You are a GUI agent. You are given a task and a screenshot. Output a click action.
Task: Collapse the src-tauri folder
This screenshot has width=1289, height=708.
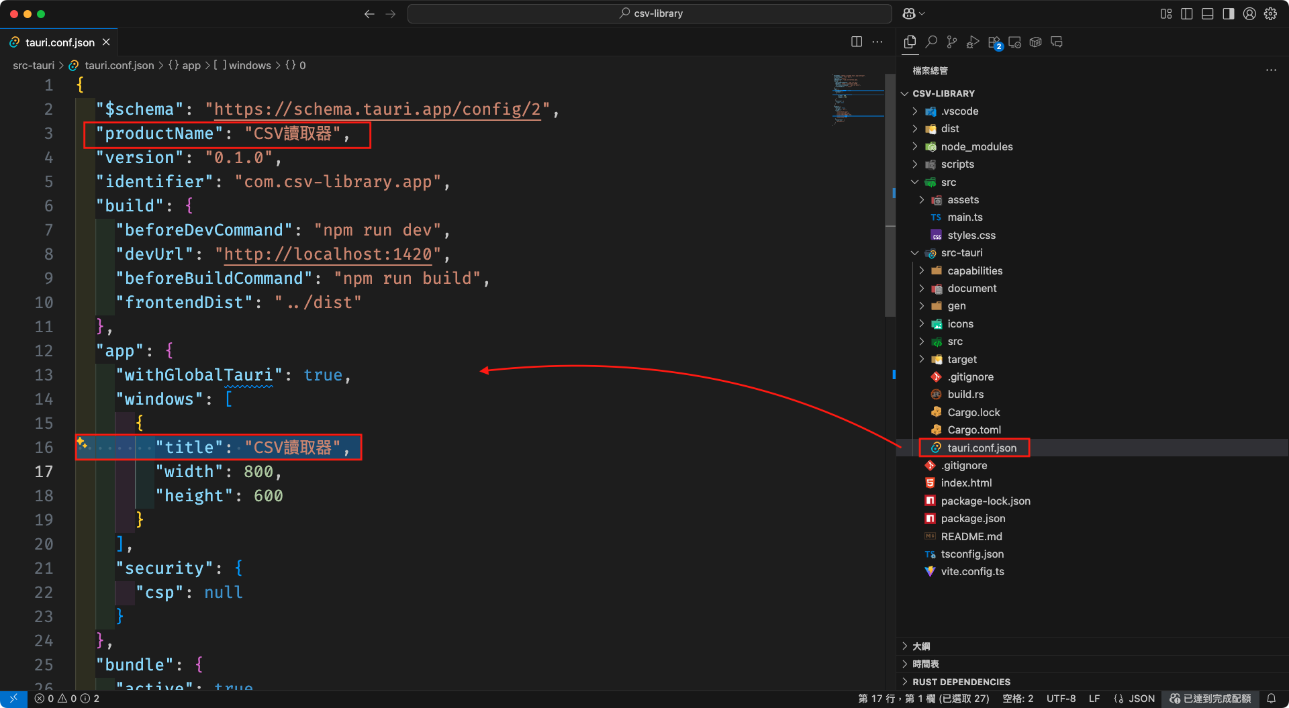pos(961,252)
